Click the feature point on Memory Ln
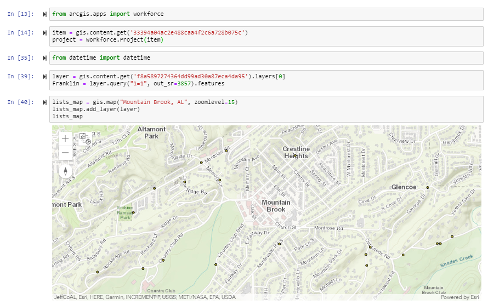Image resolution: width=488 pixels, height=306 pixels. pos(220,180)
